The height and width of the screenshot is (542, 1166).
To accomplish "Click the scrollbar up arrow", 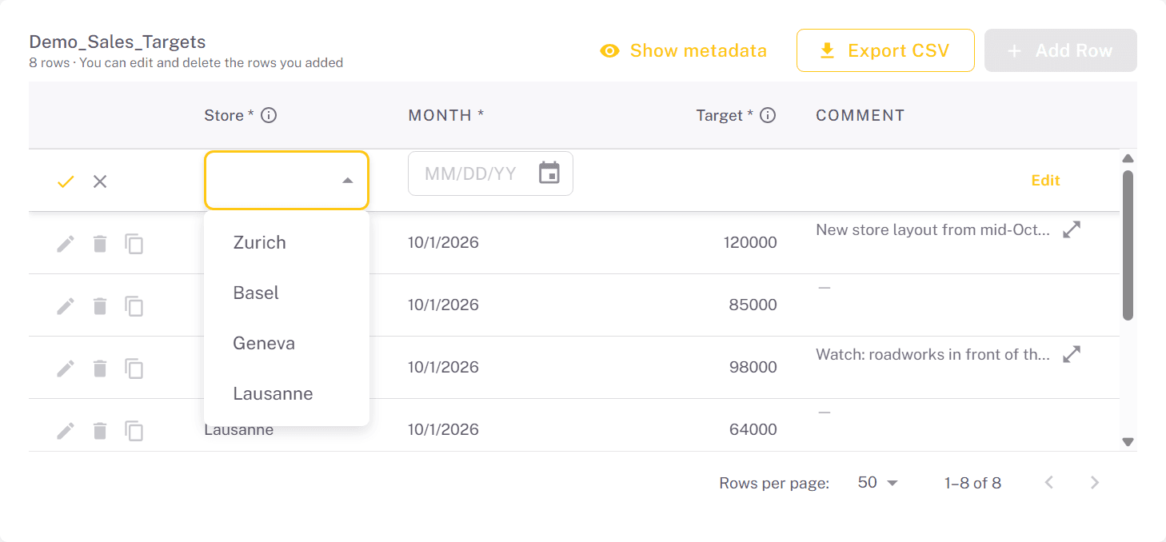I will point(1128,158).
